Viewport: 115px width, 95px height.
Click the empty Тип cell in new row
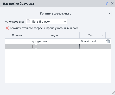tap(92, 46)
